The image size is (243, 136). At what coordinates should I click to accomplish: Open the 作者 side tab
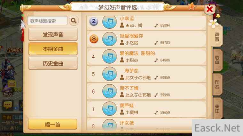217,84
